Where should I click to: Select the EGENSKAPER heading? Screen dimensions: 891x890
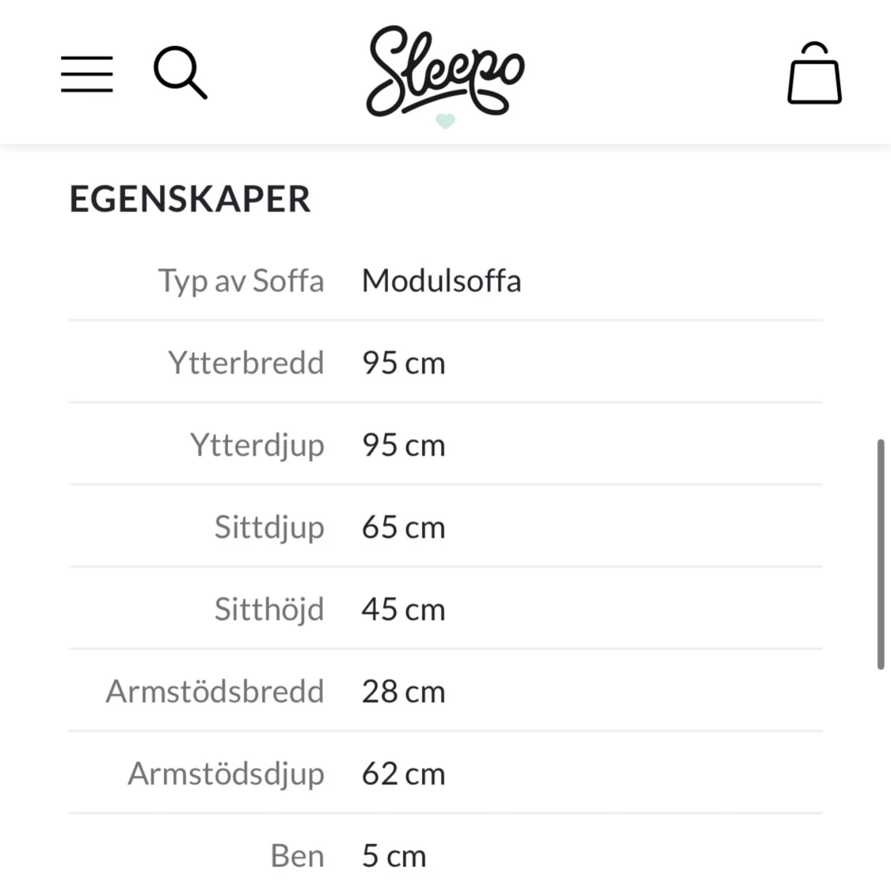190,199
